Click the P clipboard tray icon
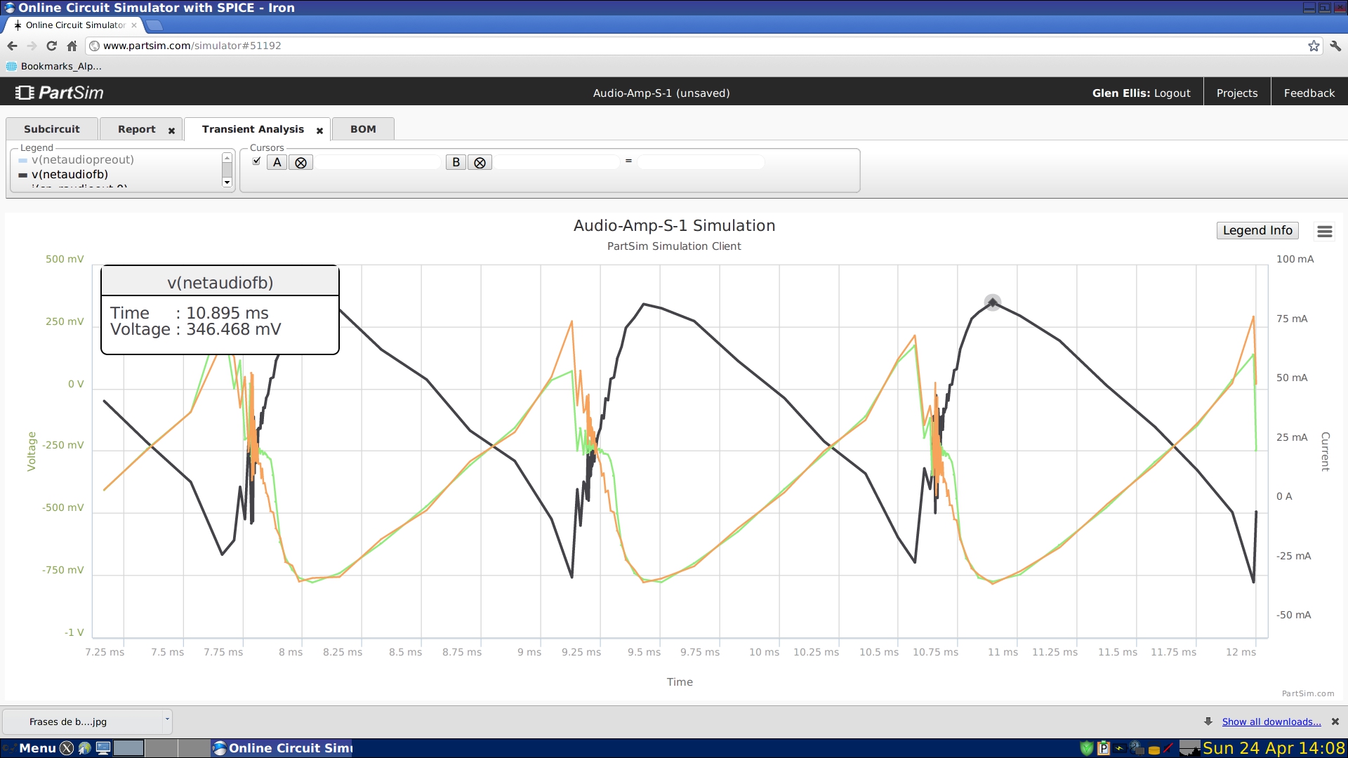 [x=1103, y=748]
